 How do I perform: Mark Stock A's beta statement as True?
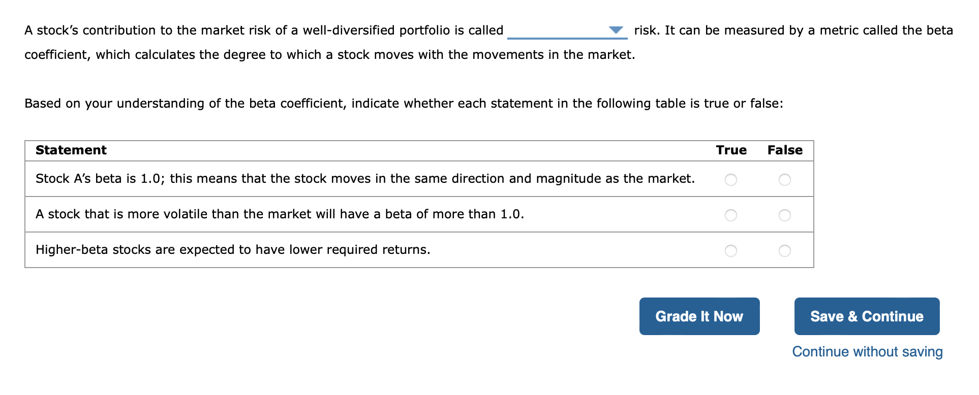[730, 180]
